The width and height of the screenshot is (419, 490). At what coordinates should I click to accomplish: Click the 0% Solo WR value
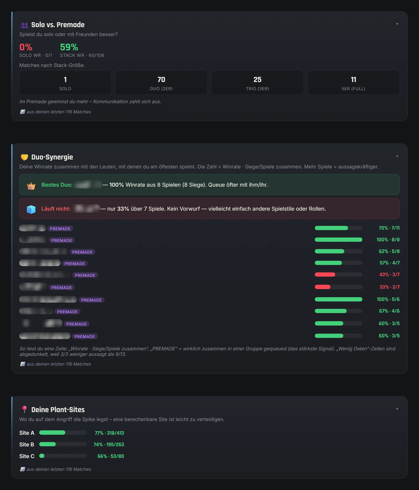tap(26, 47)
